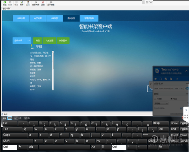Click the context menu key icon
The height and width of the screenshot is (152, 189).
(103, 146)
